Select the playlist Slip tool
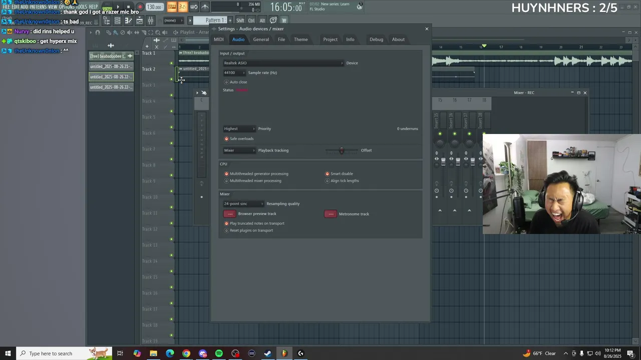This screenshot has height=360, width=641. [x=137, y=32]
